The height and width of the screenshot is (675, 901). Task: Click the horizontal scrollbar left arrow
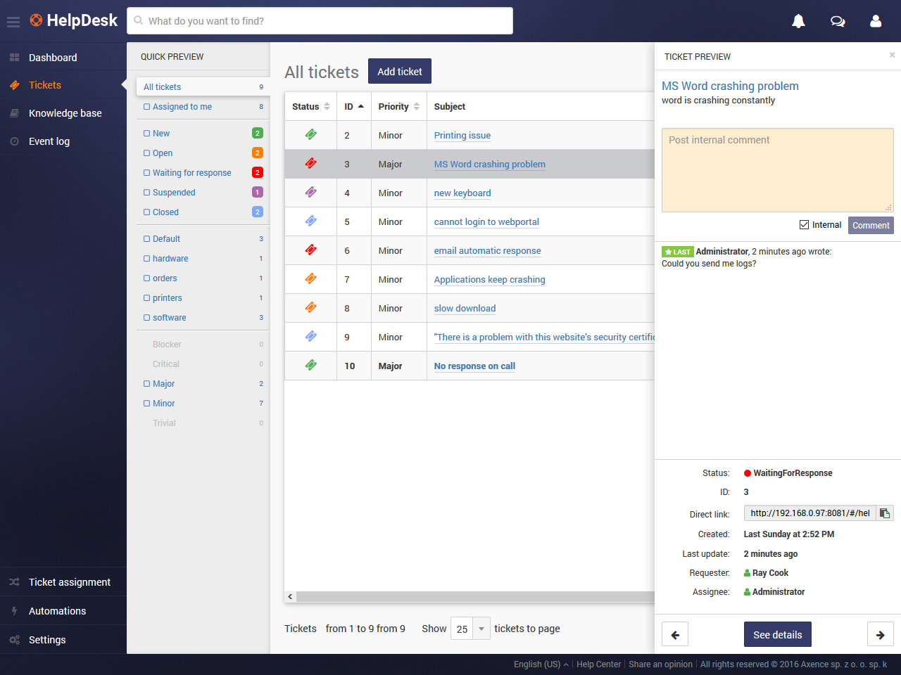[x=290, y=596]
